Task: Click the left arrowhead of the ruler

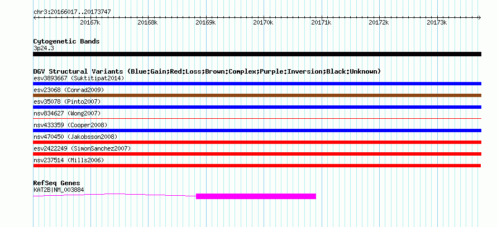Action: (35, 17)
